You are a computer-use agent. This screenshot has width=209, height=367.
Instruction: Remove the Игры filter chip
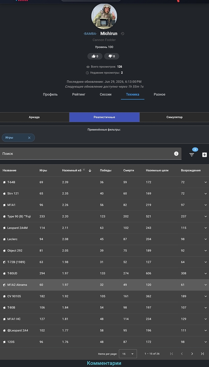tap(29, 138)
